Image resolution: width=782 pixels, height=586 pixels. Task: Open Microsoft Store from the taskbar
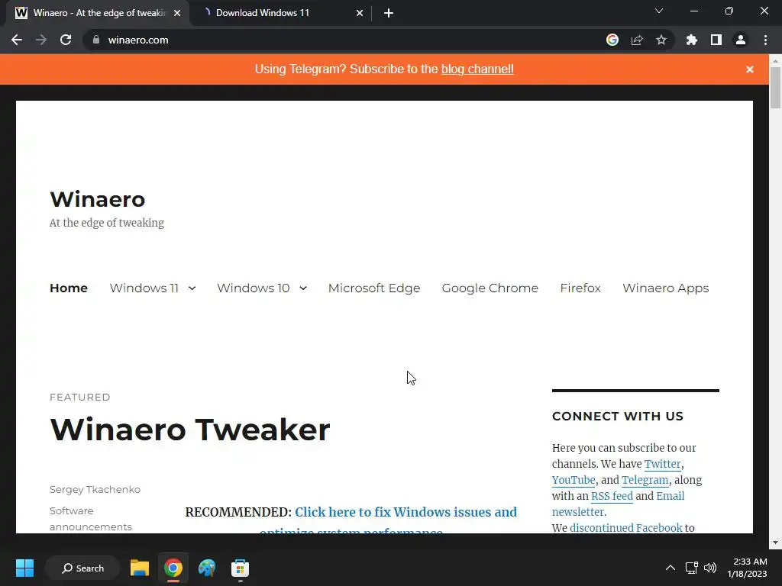pos(240,568)
